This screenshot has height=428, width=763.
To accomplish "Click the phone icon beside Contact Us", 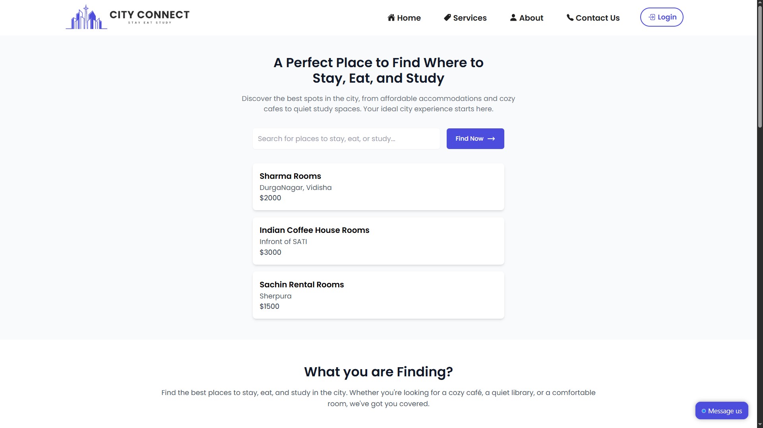I will (570, 17).
